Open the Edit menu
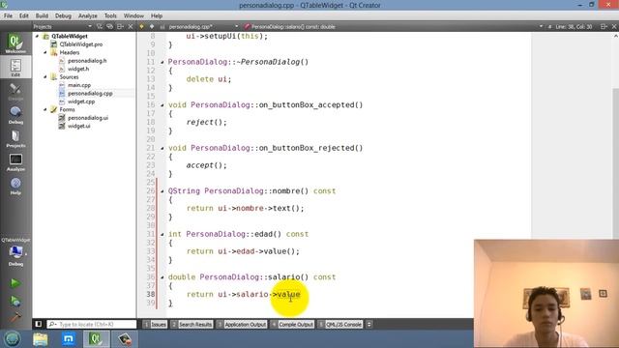 tap(23, 15)
